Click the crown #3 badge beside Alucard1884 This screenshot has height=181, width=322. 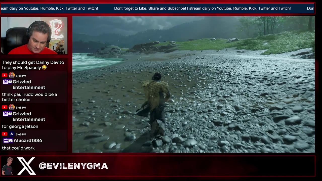pos(8,141)
